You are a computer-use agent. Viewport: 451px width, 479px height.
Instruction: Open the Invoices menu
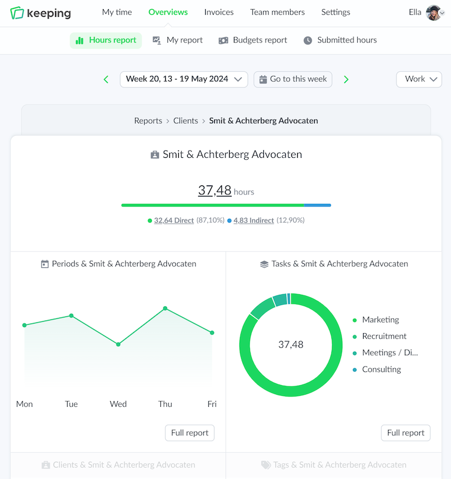tap(219, 12)
